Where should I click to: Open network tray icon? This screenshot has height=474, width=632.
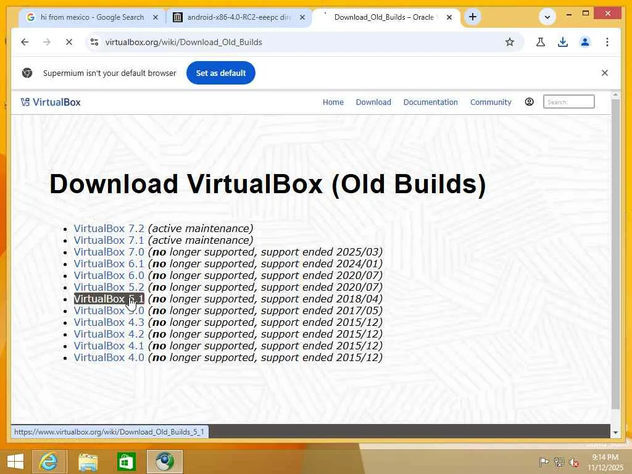coord(559,462)
